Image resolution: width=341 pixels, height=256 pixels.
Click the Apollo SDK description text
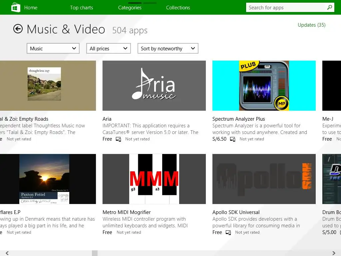pos(256,222)
